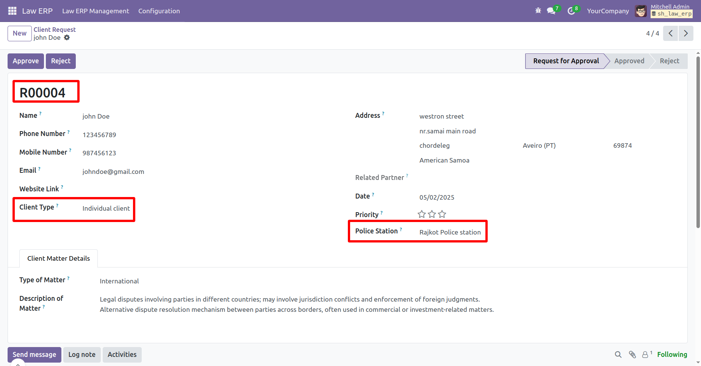Open the activities clock icon
This screenshot has width=701, height=366.
pyautogui.click(x=571, y=11)
